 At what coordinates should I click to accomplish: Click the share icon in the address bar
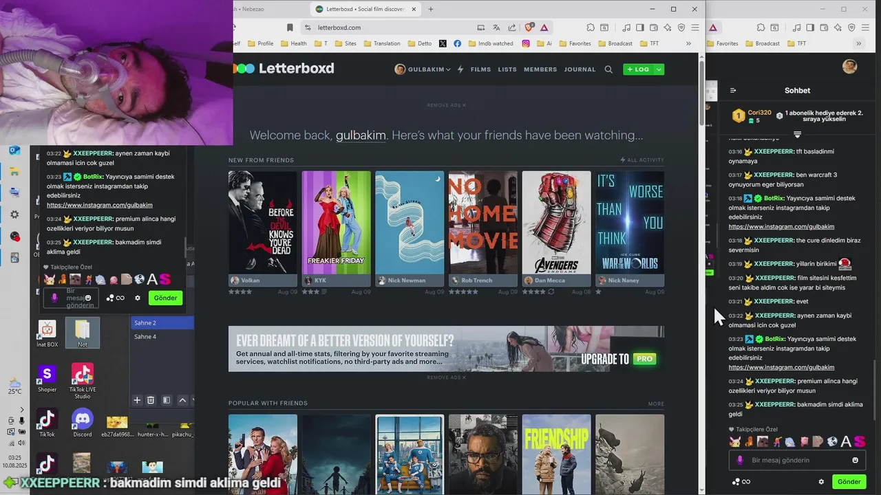tap(512, 27)
